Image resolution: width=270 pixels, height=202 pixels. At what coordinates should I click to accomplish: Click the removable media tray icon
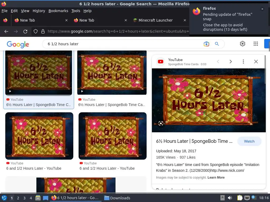[x=223, y=198]
